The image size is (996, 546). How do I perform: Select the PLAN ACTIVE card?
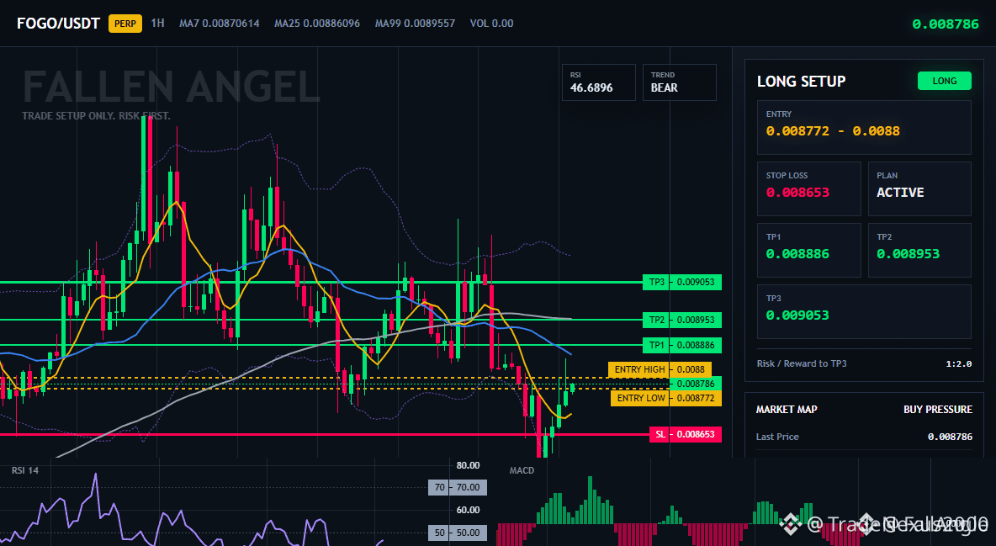tap(919, 188)
